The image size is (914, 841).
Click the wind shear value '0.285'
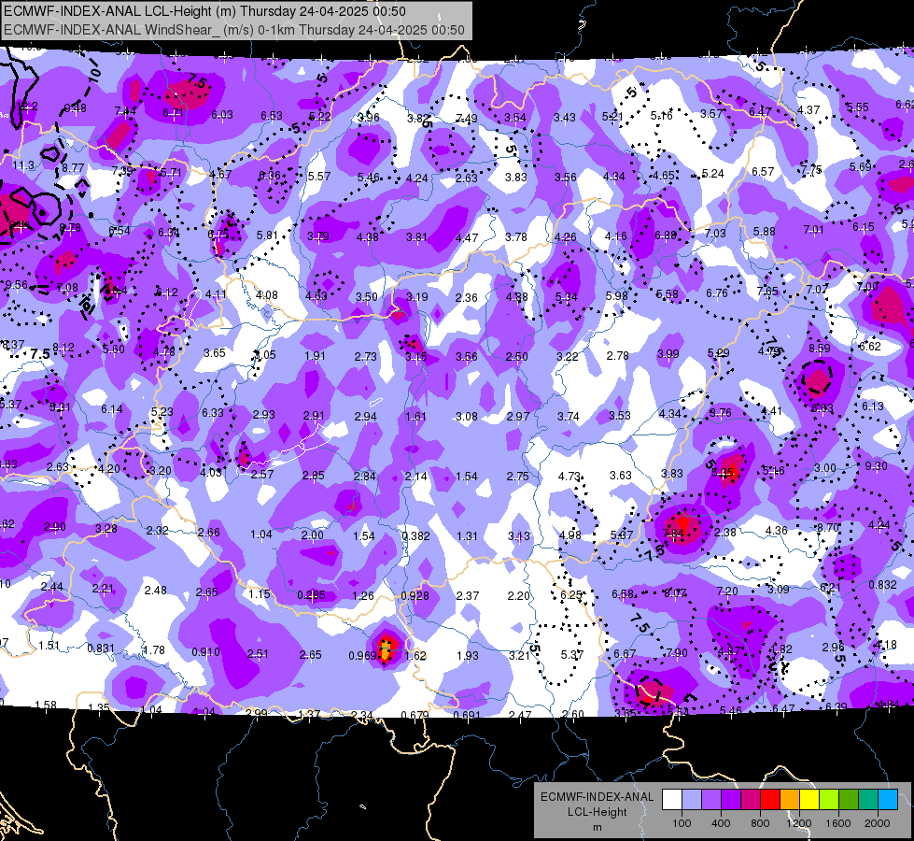(x=311, y=595)
